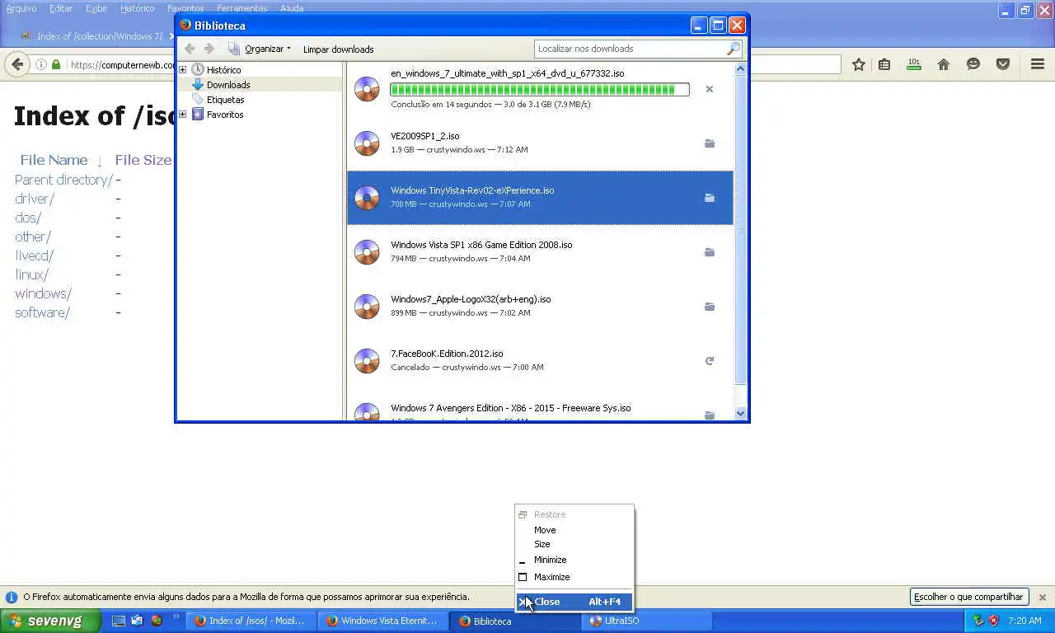
Task: Choose Close in the window context menu
Action: 574,602
